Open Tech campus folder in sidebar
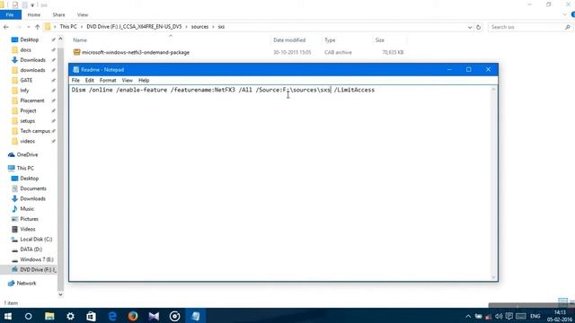This screenshot has width=575, height=323. [x=35, y=131]
